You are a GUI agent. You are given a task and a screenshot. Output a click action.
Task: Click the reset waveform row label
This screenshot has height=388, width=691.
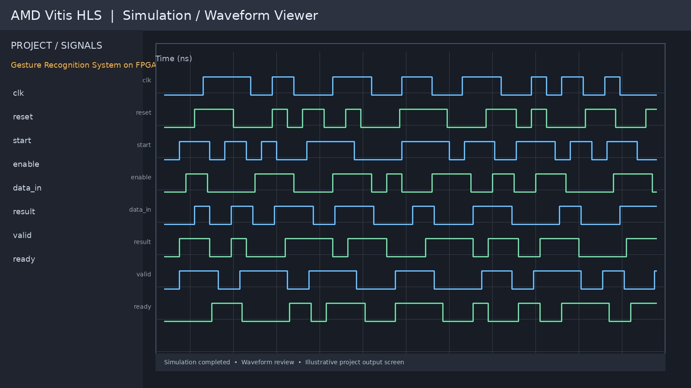tap(143, 113)
